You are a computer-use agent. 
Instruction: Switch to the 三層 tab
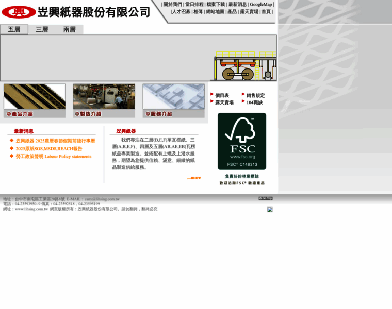click(x=42, y=29)
